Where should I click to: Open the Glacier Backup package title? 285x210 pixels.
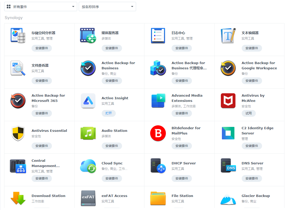pos(256,196)
